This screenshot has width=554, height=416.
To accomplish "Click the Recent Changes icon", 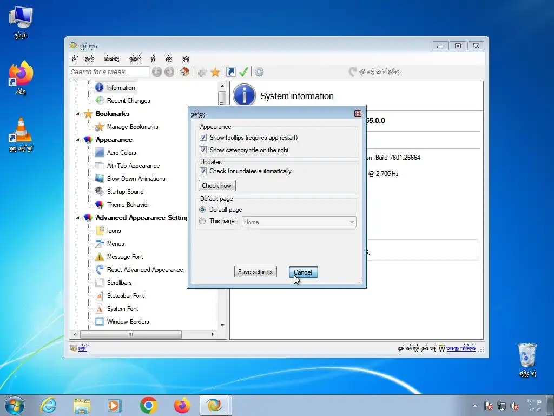I will point(100,100).
